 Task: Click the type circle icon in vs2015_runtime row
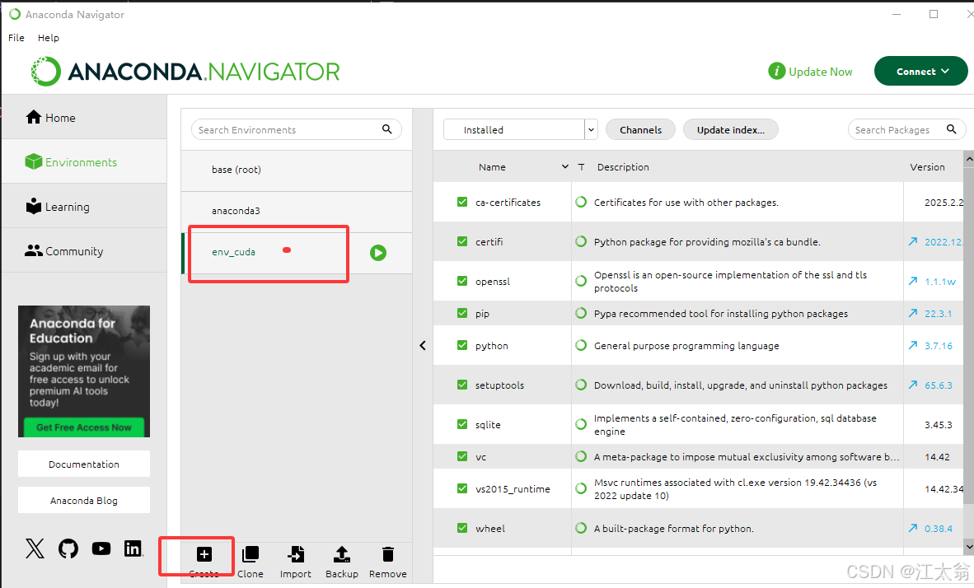581,488
